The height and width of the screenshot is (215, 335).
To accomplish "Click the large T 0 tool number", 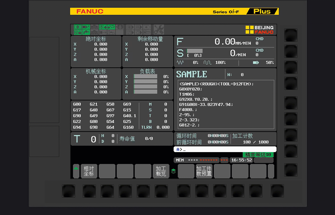I will point(85,139).
